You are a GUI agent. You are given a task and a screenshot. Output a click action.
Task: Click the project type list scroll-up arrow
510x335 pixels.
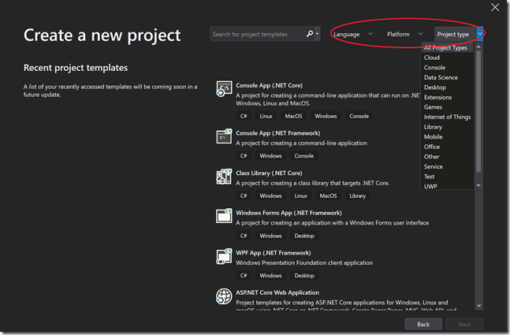coord(478,47)
